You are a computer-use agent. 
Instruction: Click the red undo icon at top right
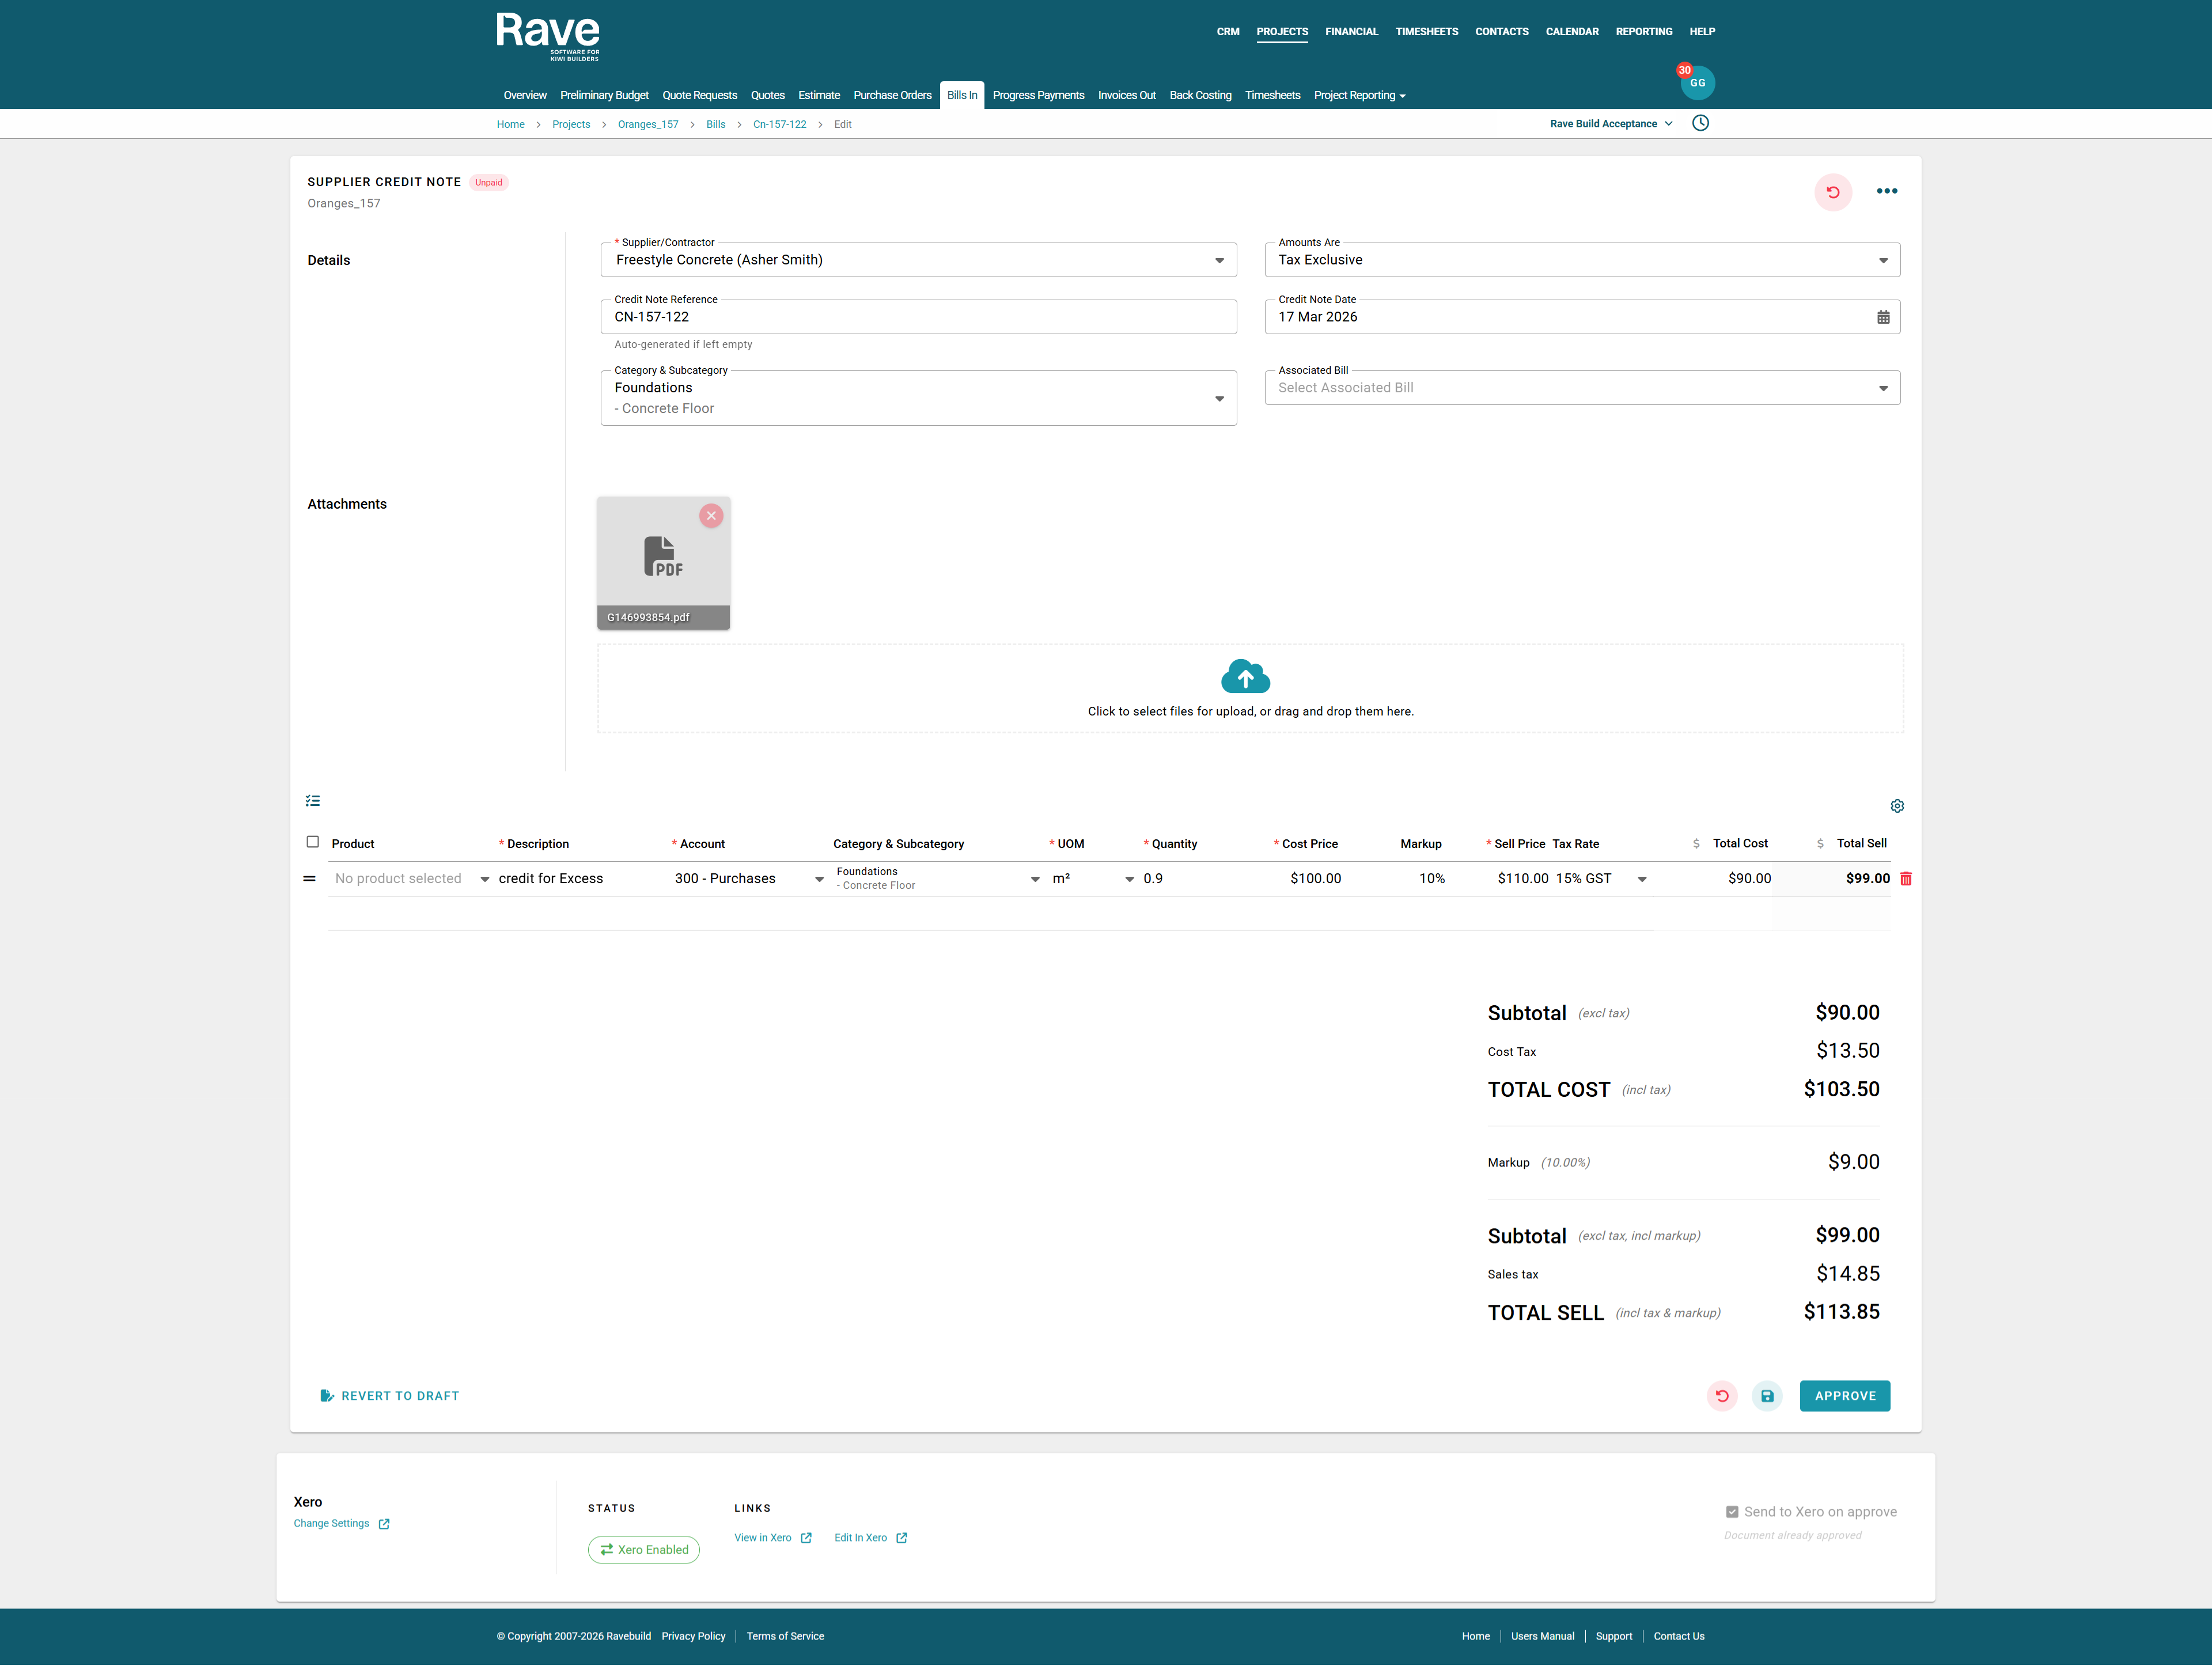click(1832, 192)
